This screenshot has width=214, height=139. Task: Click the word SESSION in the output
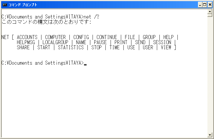[x=162, y=42]
